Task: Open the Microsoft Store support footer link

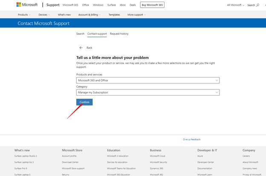Action: point(73,168)
